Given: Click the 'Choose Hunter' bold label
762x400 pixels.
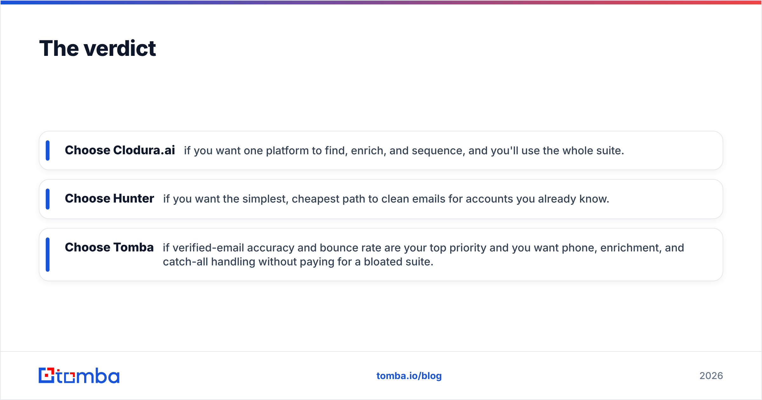Looking at the screenshot, I should [110, 198].
